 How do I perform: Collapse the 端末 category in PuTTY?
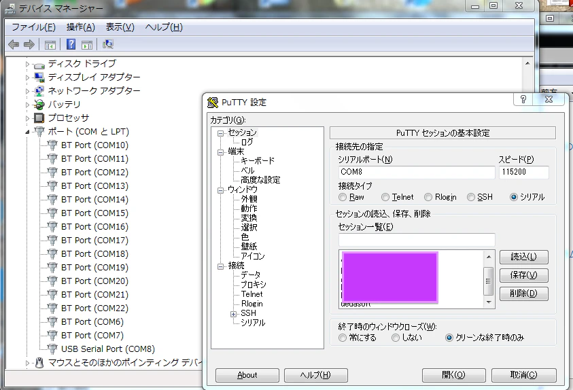click(220, 152)
